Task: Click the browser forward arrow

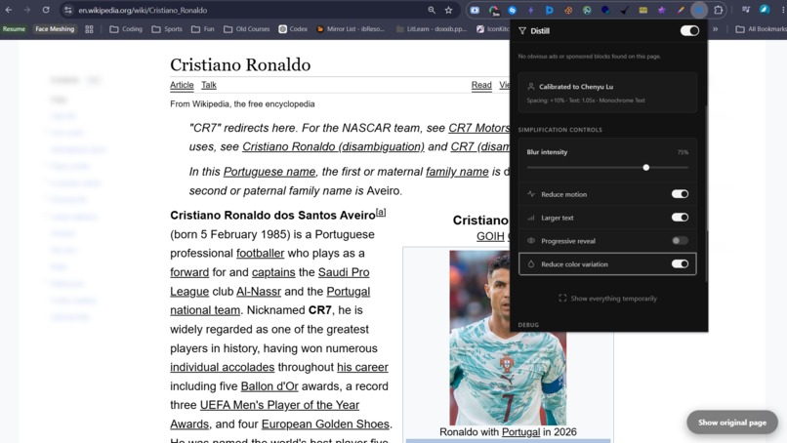Action: coord(27,10)
